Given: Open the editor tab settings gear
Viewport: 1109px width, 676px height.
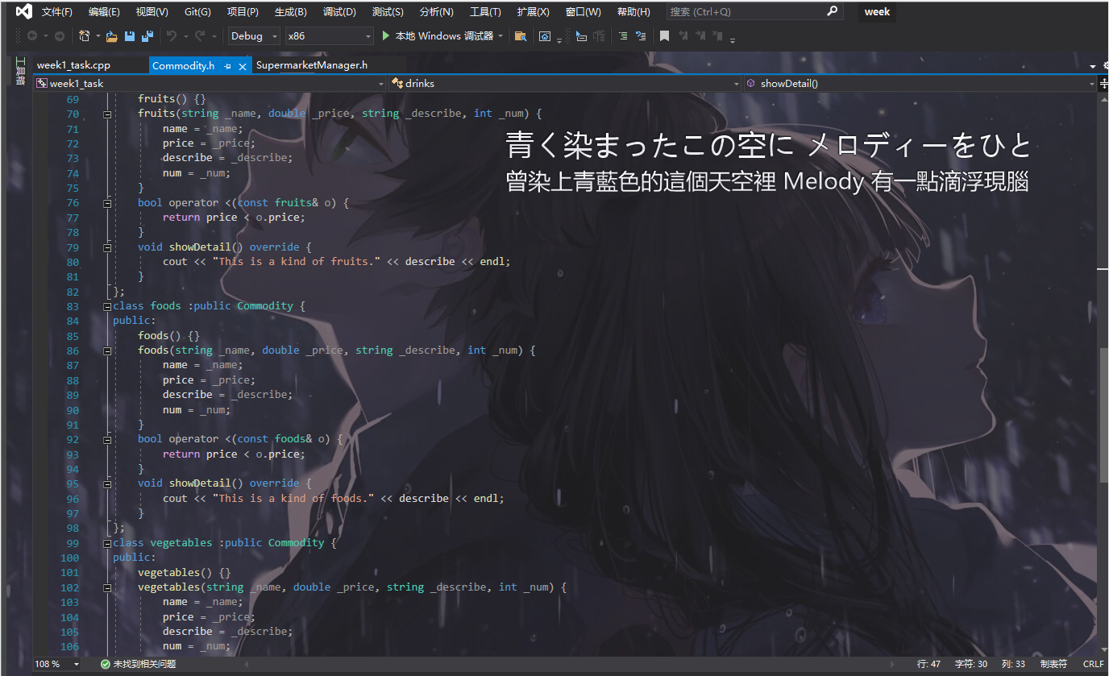Looking at the screenshot, I should (x=1104, y=66).
